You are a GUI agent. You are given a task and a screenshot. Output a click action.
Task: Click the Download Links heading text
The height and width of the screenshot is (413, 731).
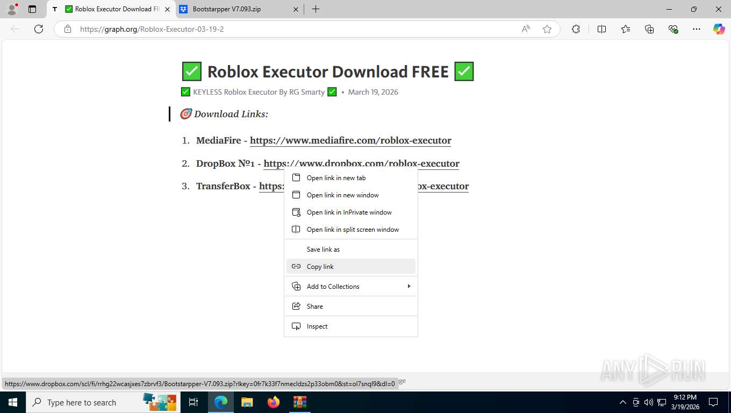click(x=231, y=114)
